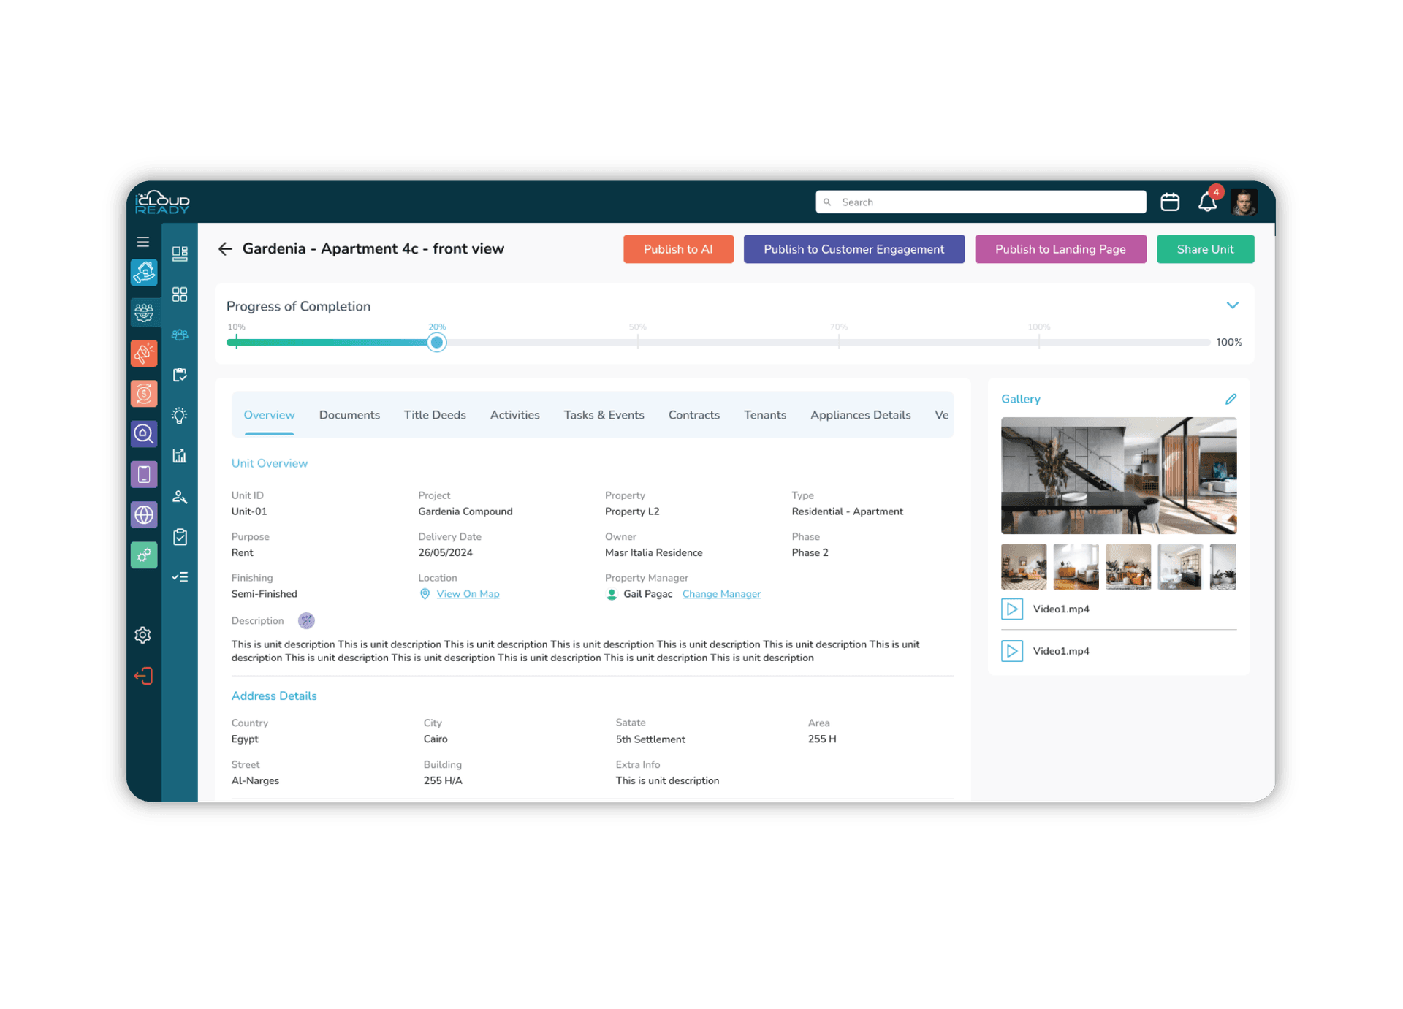The height and width of the screenshot is (1009, 1403).
Task: Edit the Gallery via the pencil icon
Action: (1231, 399)
